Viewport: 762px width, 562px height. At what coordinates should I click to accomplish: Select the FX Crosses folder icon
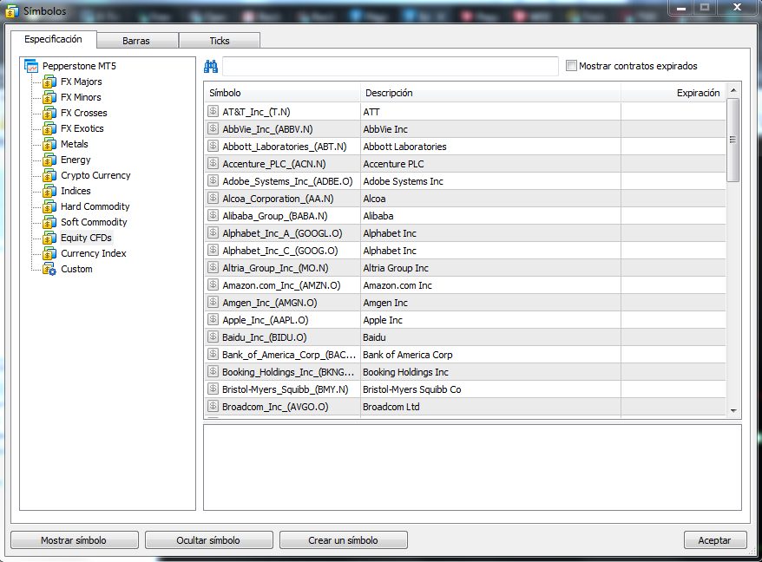coord(49,113)
